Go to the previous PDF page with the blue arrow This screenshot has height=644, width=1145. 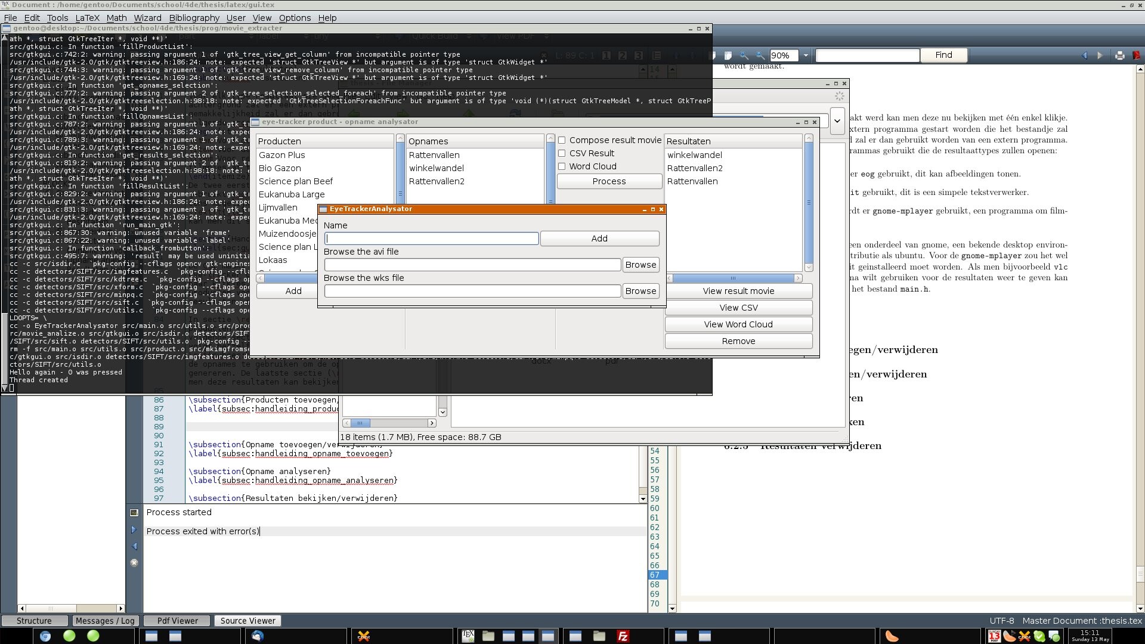click(1084, 55)
